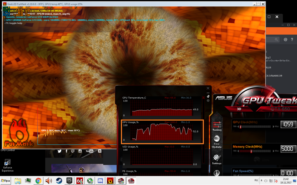
Task: Open Google Chrome from the taskbar
Action: (x=38, y=181)
